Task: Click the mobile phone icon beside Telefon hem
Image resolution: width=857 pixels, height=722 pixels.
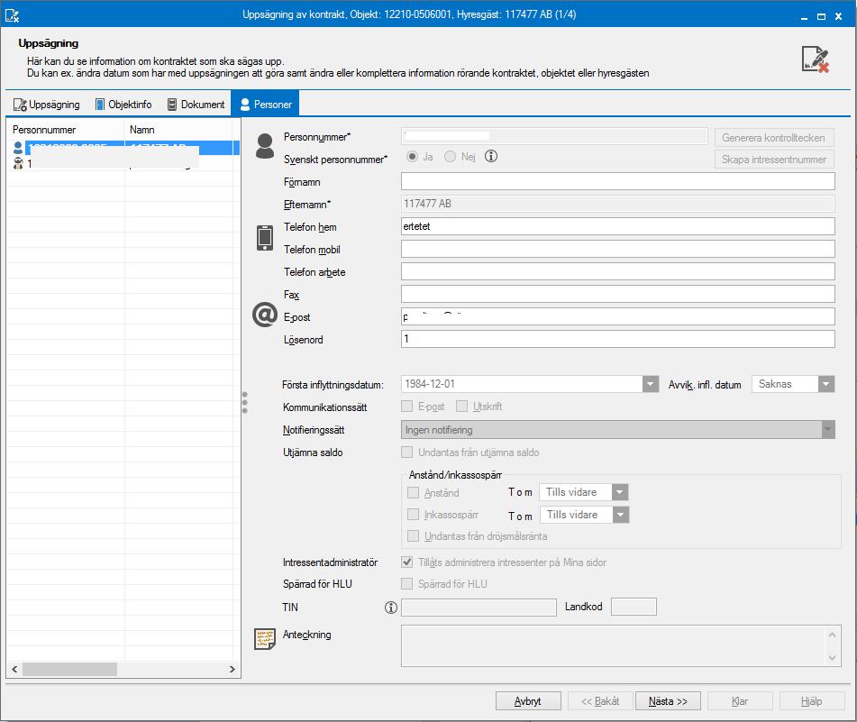Action: [x=265, y=237]
